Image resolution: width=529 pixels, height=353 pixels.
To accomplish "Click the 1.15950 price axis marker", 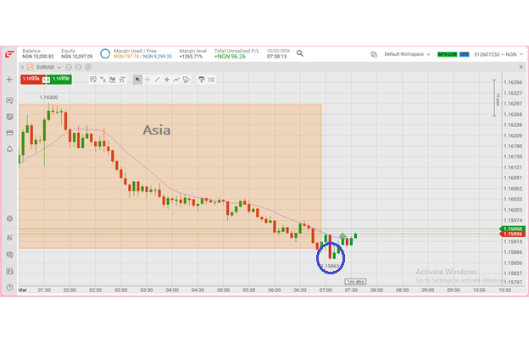I will pos(512,229).
